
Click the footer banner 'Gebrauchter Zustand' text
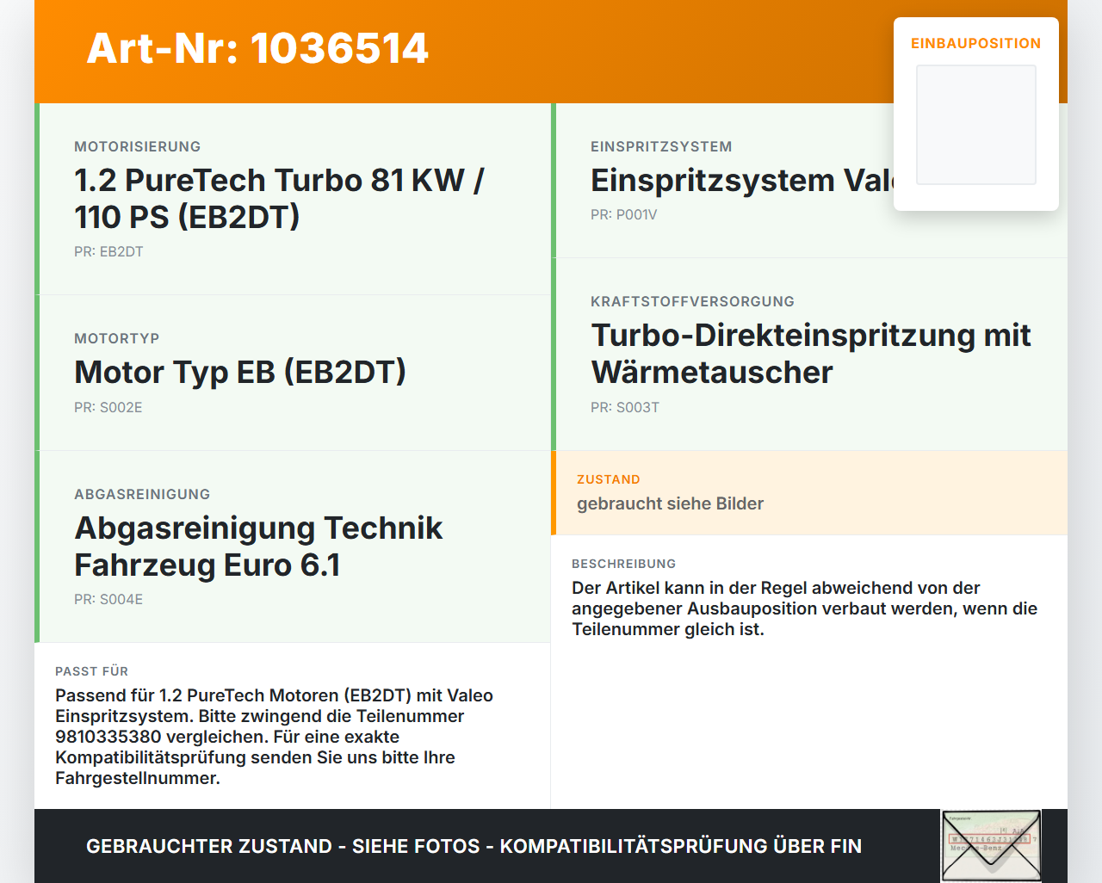pos(474,847)
